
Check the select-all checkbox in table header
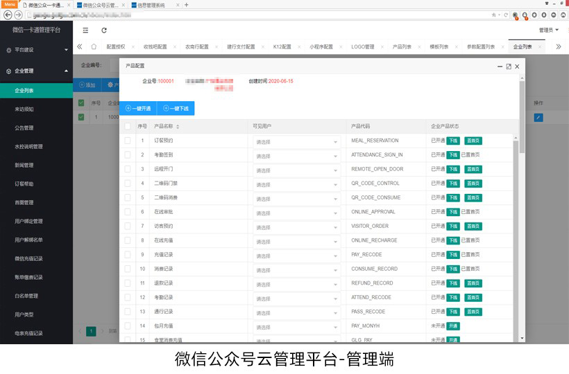[127, 127]
